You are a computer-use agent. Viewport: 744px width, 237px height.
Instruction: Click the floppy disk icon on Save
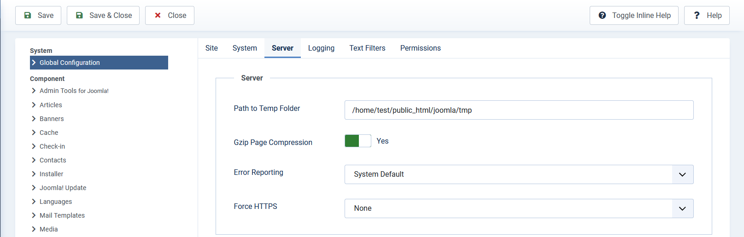28,15
